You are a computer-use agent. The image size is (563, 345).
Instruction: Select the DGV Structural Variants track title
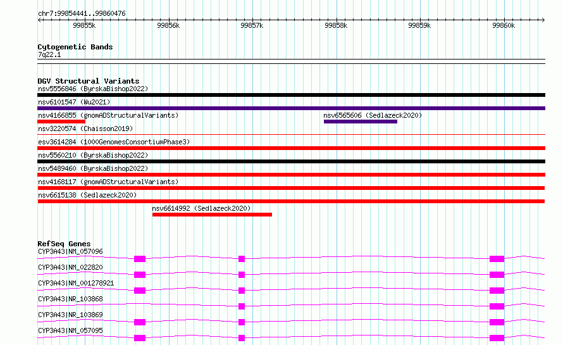[x=89, y=81]
